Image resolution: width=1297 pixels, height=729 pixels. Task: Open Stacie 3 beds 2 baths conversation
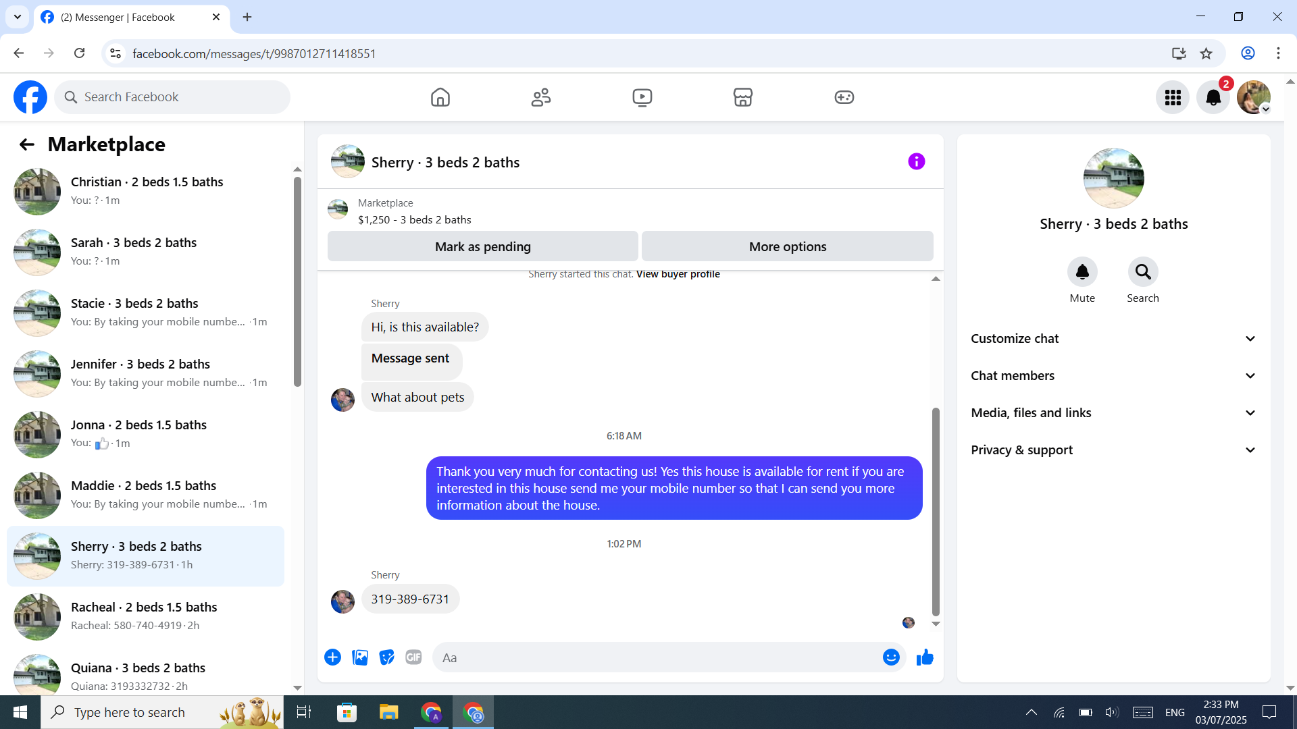coord(145,313)
